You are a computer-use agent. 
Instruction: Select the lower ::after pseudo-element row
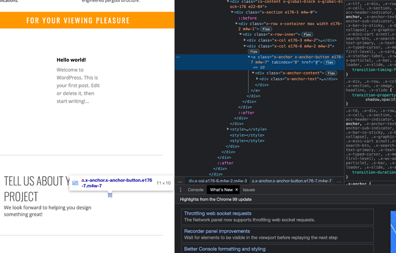[x=226, y=163]
